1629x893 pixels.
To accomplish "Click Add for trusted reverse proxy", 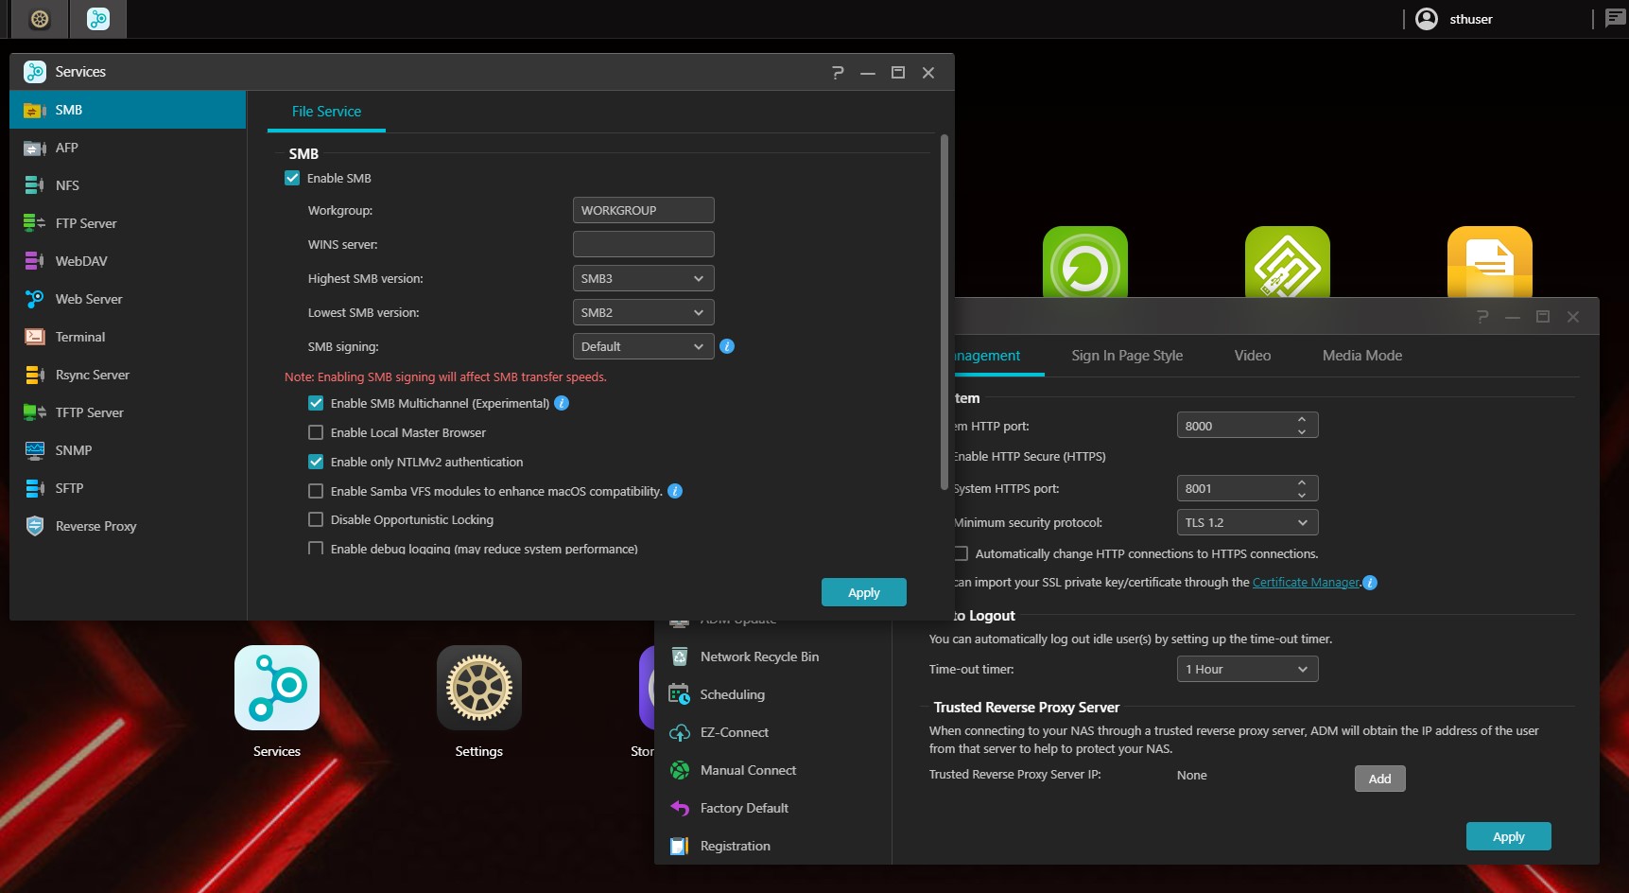I will [1379, 779].
